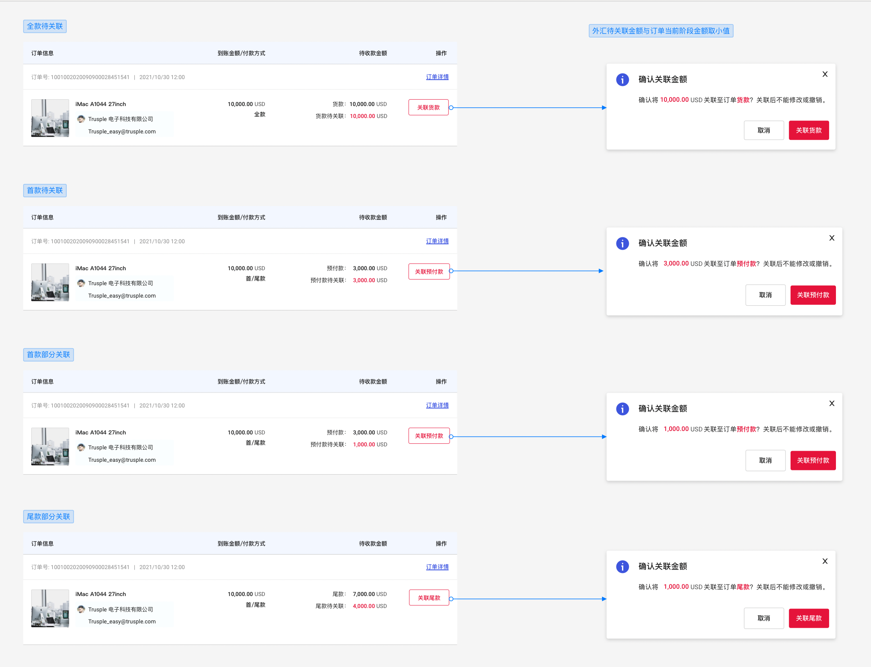The height and width of the screenshot is (667, 871).
Task: Confirm with red 关联尾款 dialog button
Action: coord(808,618)
